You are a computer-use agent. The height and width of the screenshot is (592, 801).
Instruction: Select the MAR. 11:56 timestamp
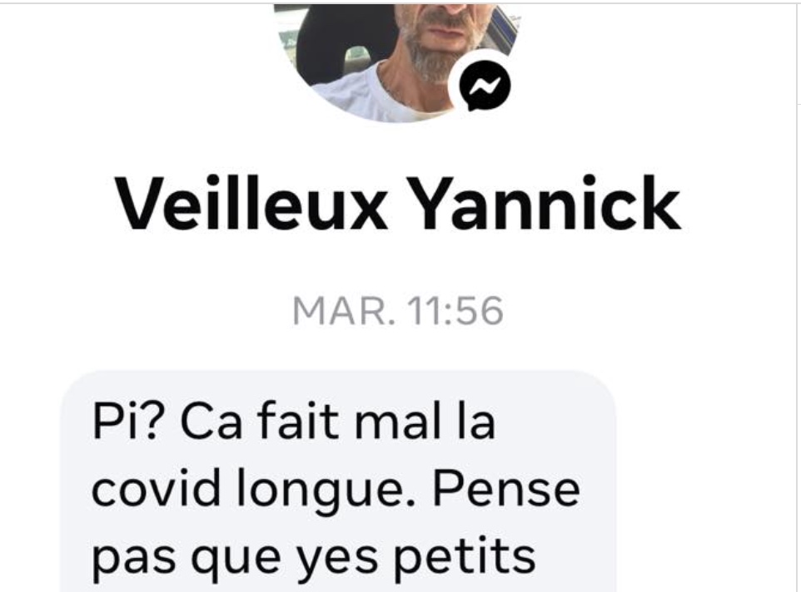(398, 310)
